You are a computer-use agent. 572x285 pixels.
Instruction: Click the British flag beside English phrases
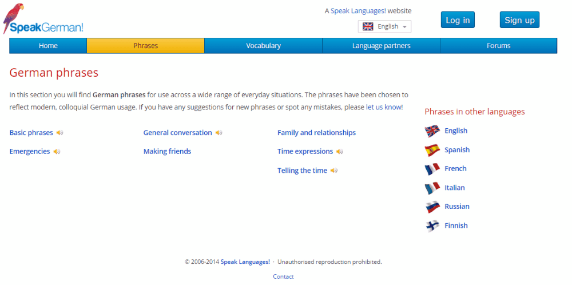point(432,131)
